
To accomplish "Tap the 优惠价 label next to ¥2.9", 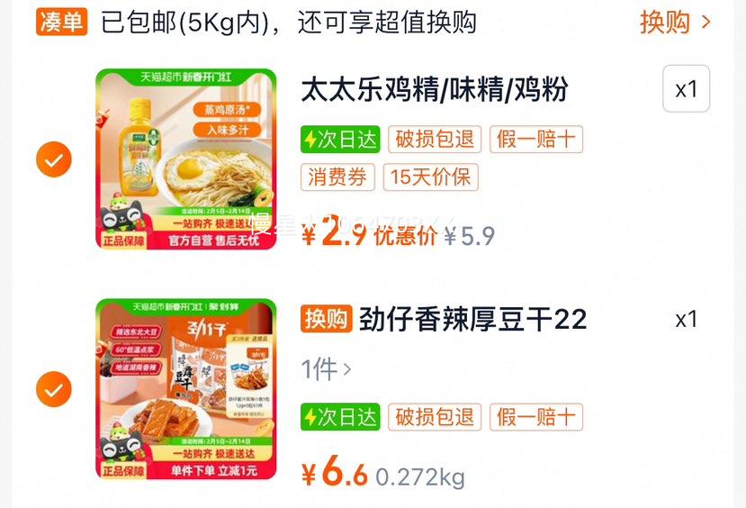I will (x=405, y=235).
